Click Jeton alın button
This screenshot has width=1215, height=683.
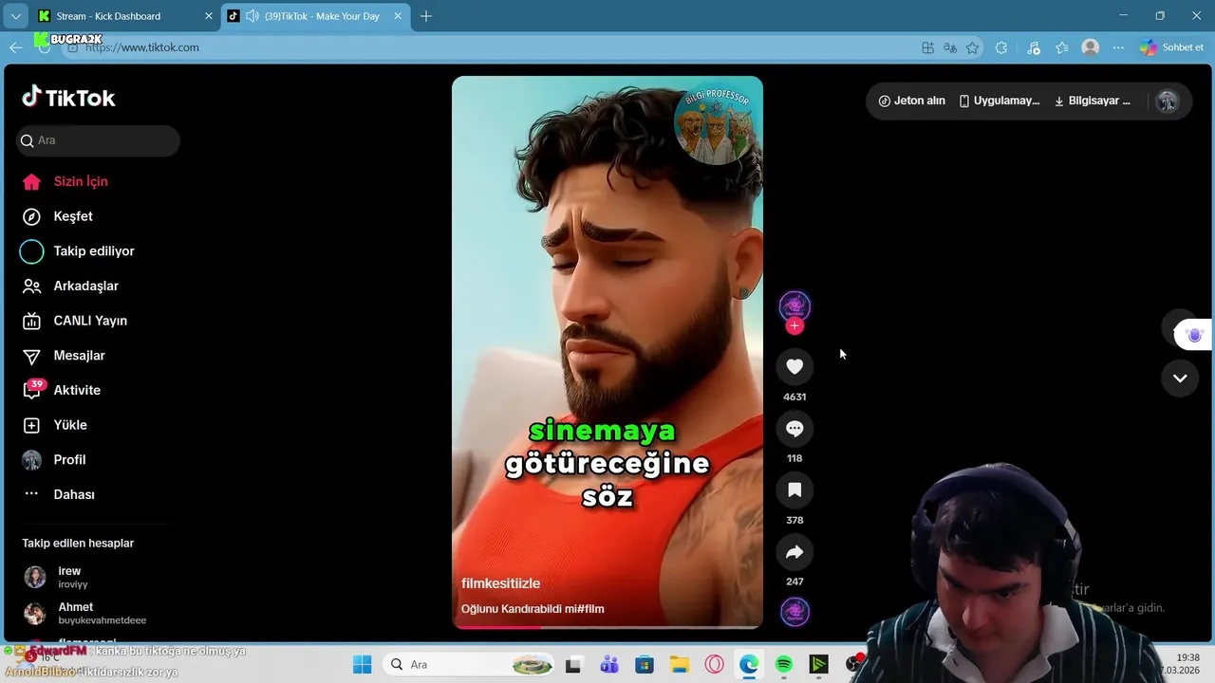(911, 101)
